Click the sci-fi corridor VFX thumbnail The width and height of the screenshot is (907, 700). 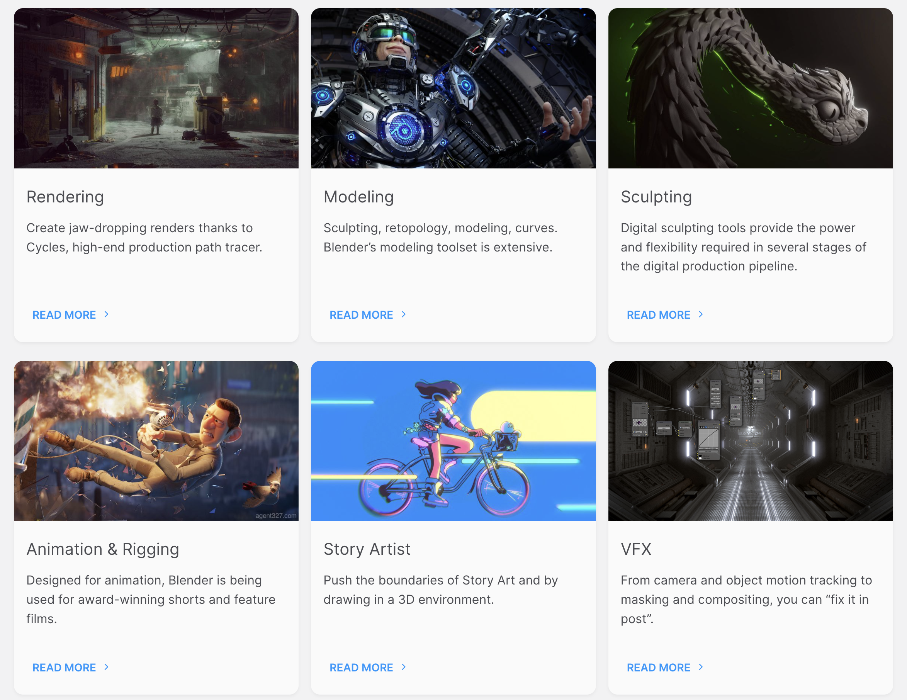coord(751,440)
